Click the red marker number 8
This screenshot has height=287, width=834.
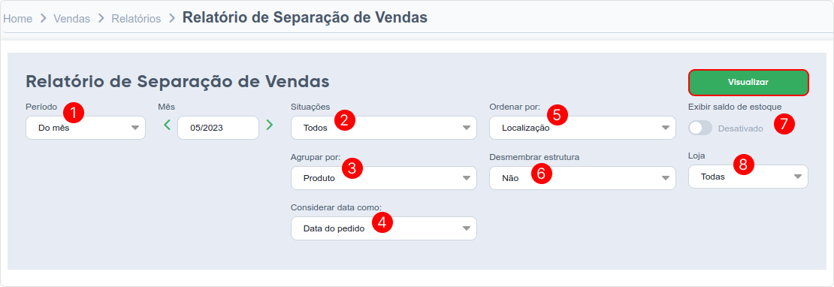[x=744, y=165]
